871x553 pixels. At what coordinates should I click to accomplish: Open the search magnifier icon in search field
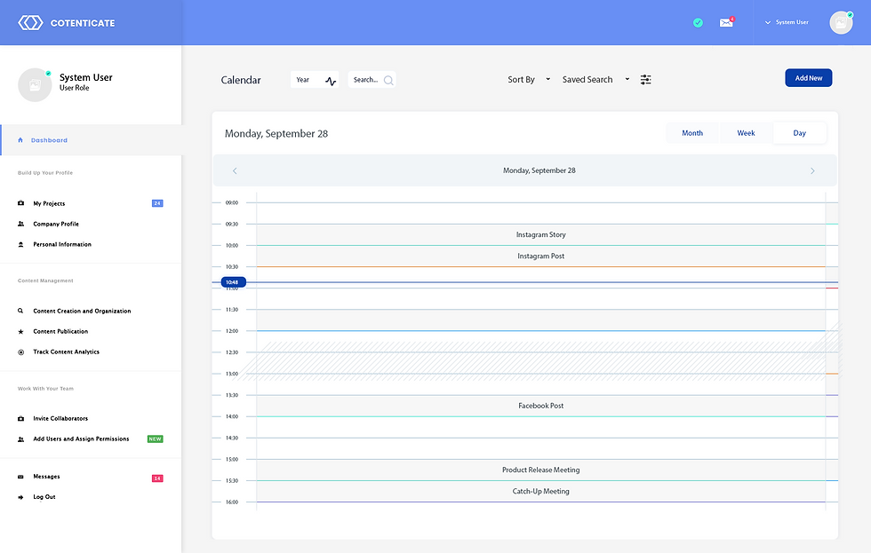(388, 79)
